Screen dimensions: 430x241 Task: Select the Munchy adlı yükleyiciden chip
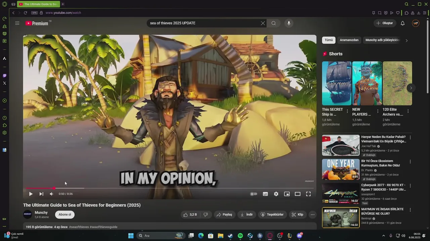coord(382,40)
